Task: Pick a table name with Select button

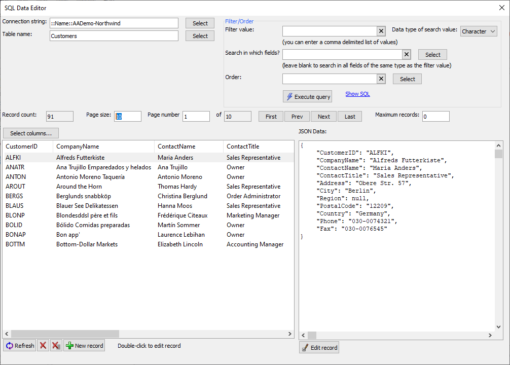Action: tap(200, 36)
